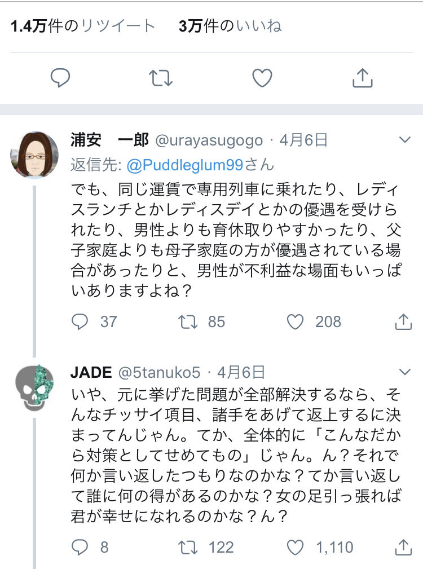The image size is (423, 569).
Task: Open options menu for 浦安 一郎's tweet
Action: coord(405,140)
